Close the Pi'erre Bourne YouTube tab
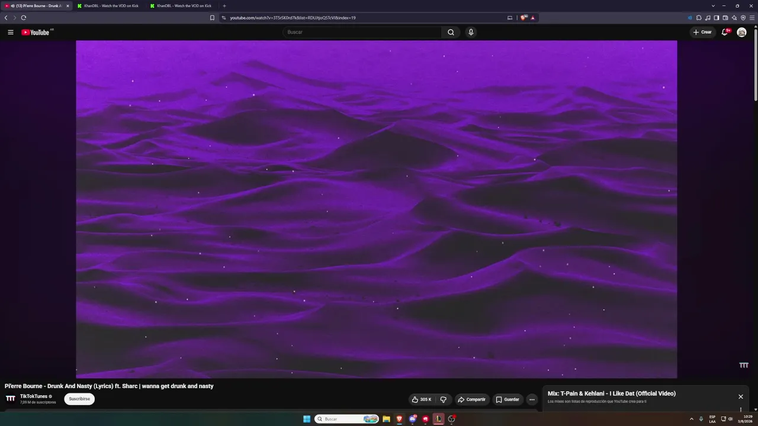Screen dimensions: 758x426 coord(68,6)
